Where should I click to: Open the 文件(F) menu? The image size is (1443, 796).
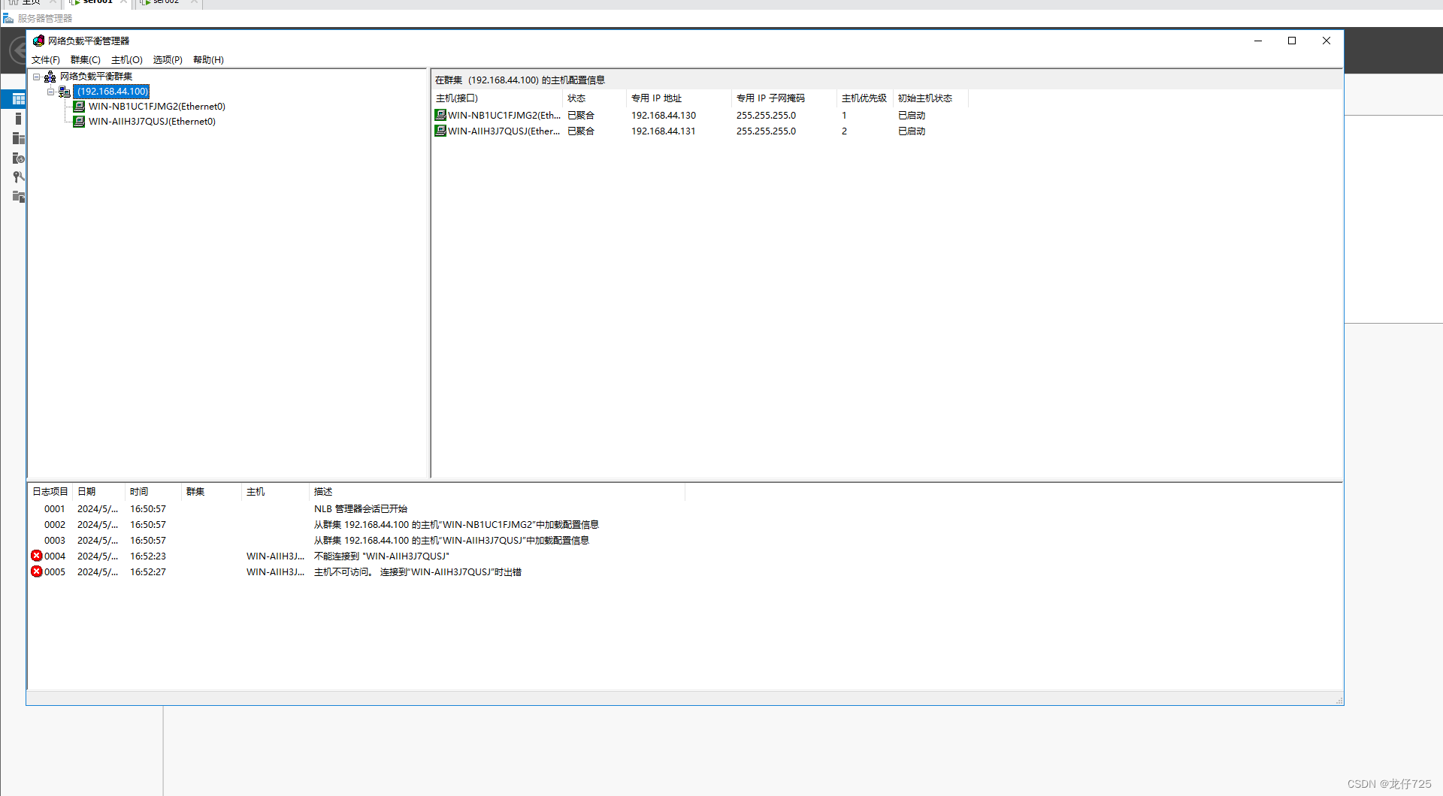(46, 60)
